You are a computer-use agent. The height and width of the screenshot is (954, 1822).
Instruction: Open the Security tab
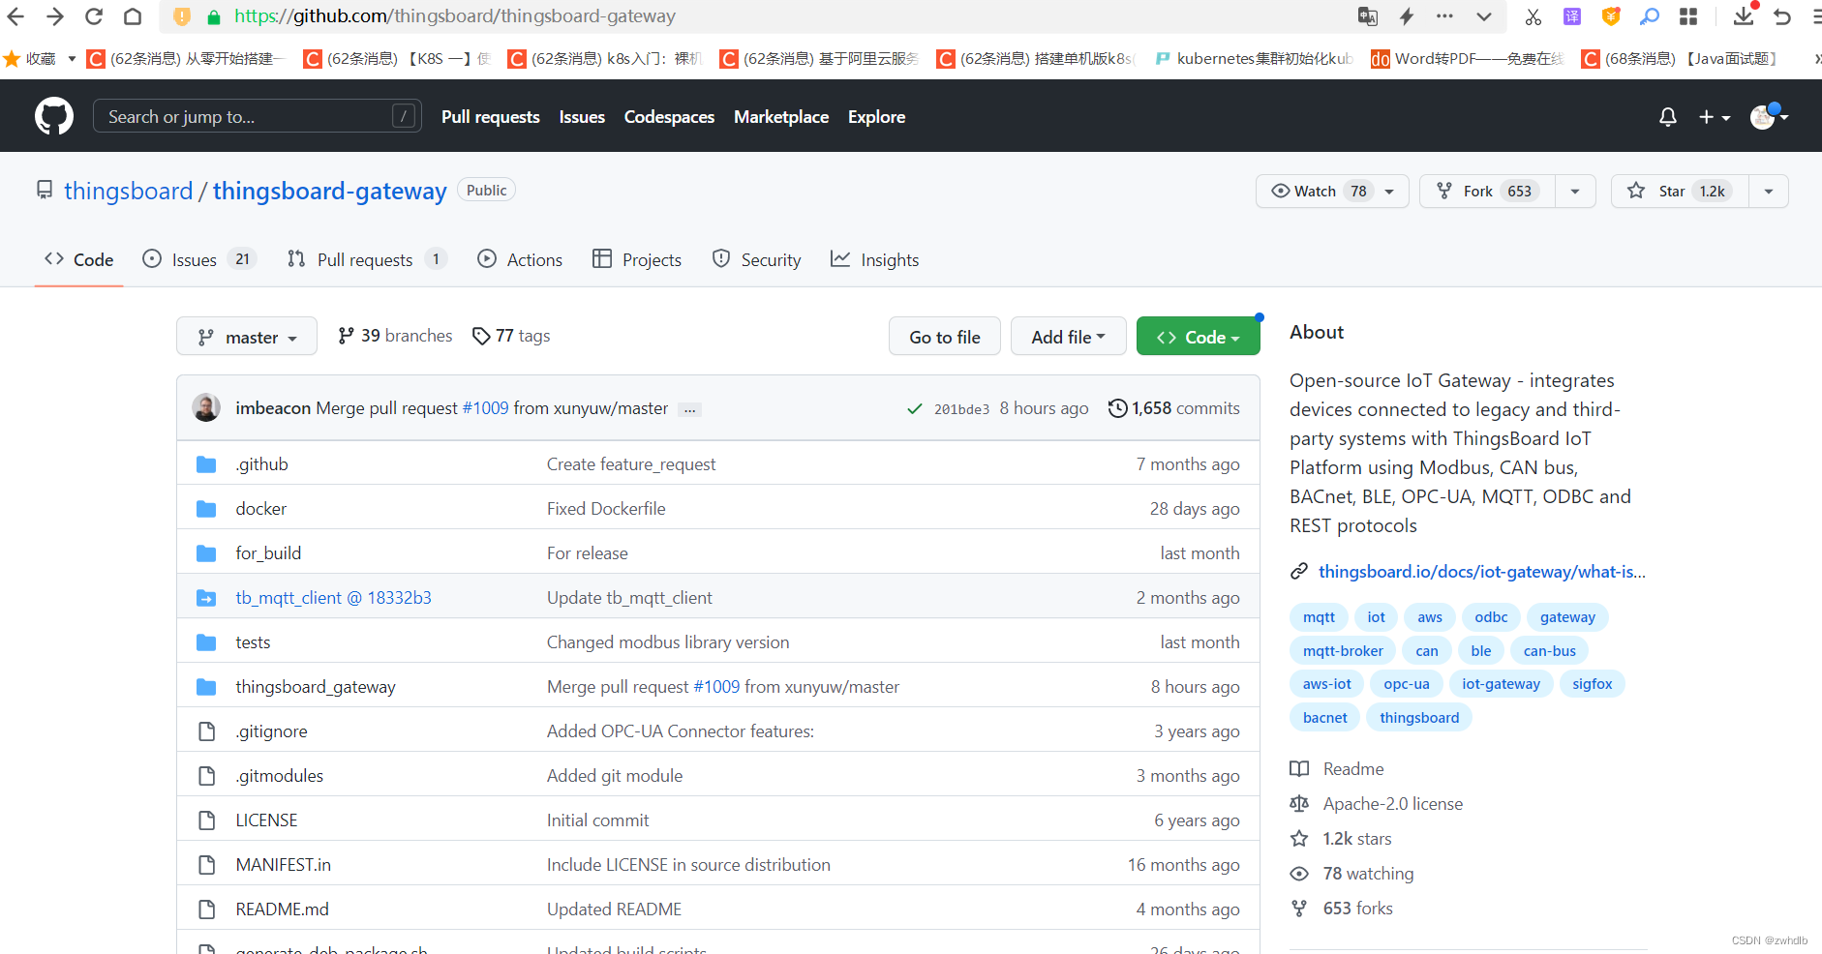tap(756, 259)
